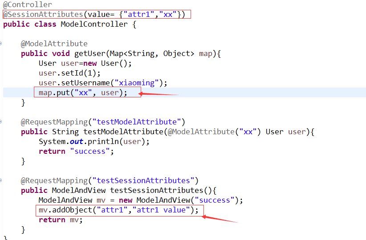This screenshot has height=240, width=366.
Task: Click the 'return mv;' statement
Action: pyautogui.click(x=61, y=220)
